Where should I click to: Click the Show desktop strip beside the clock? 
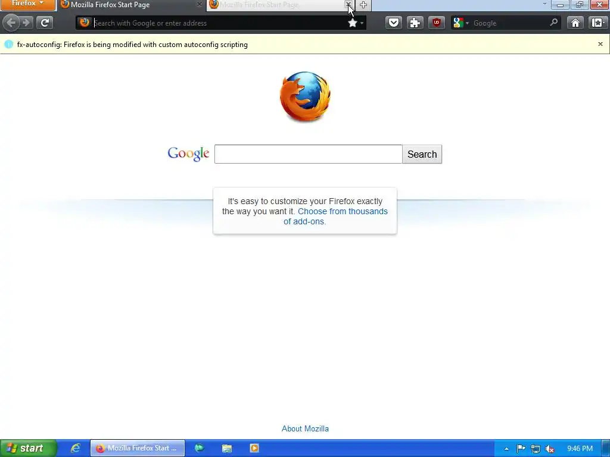606,449
